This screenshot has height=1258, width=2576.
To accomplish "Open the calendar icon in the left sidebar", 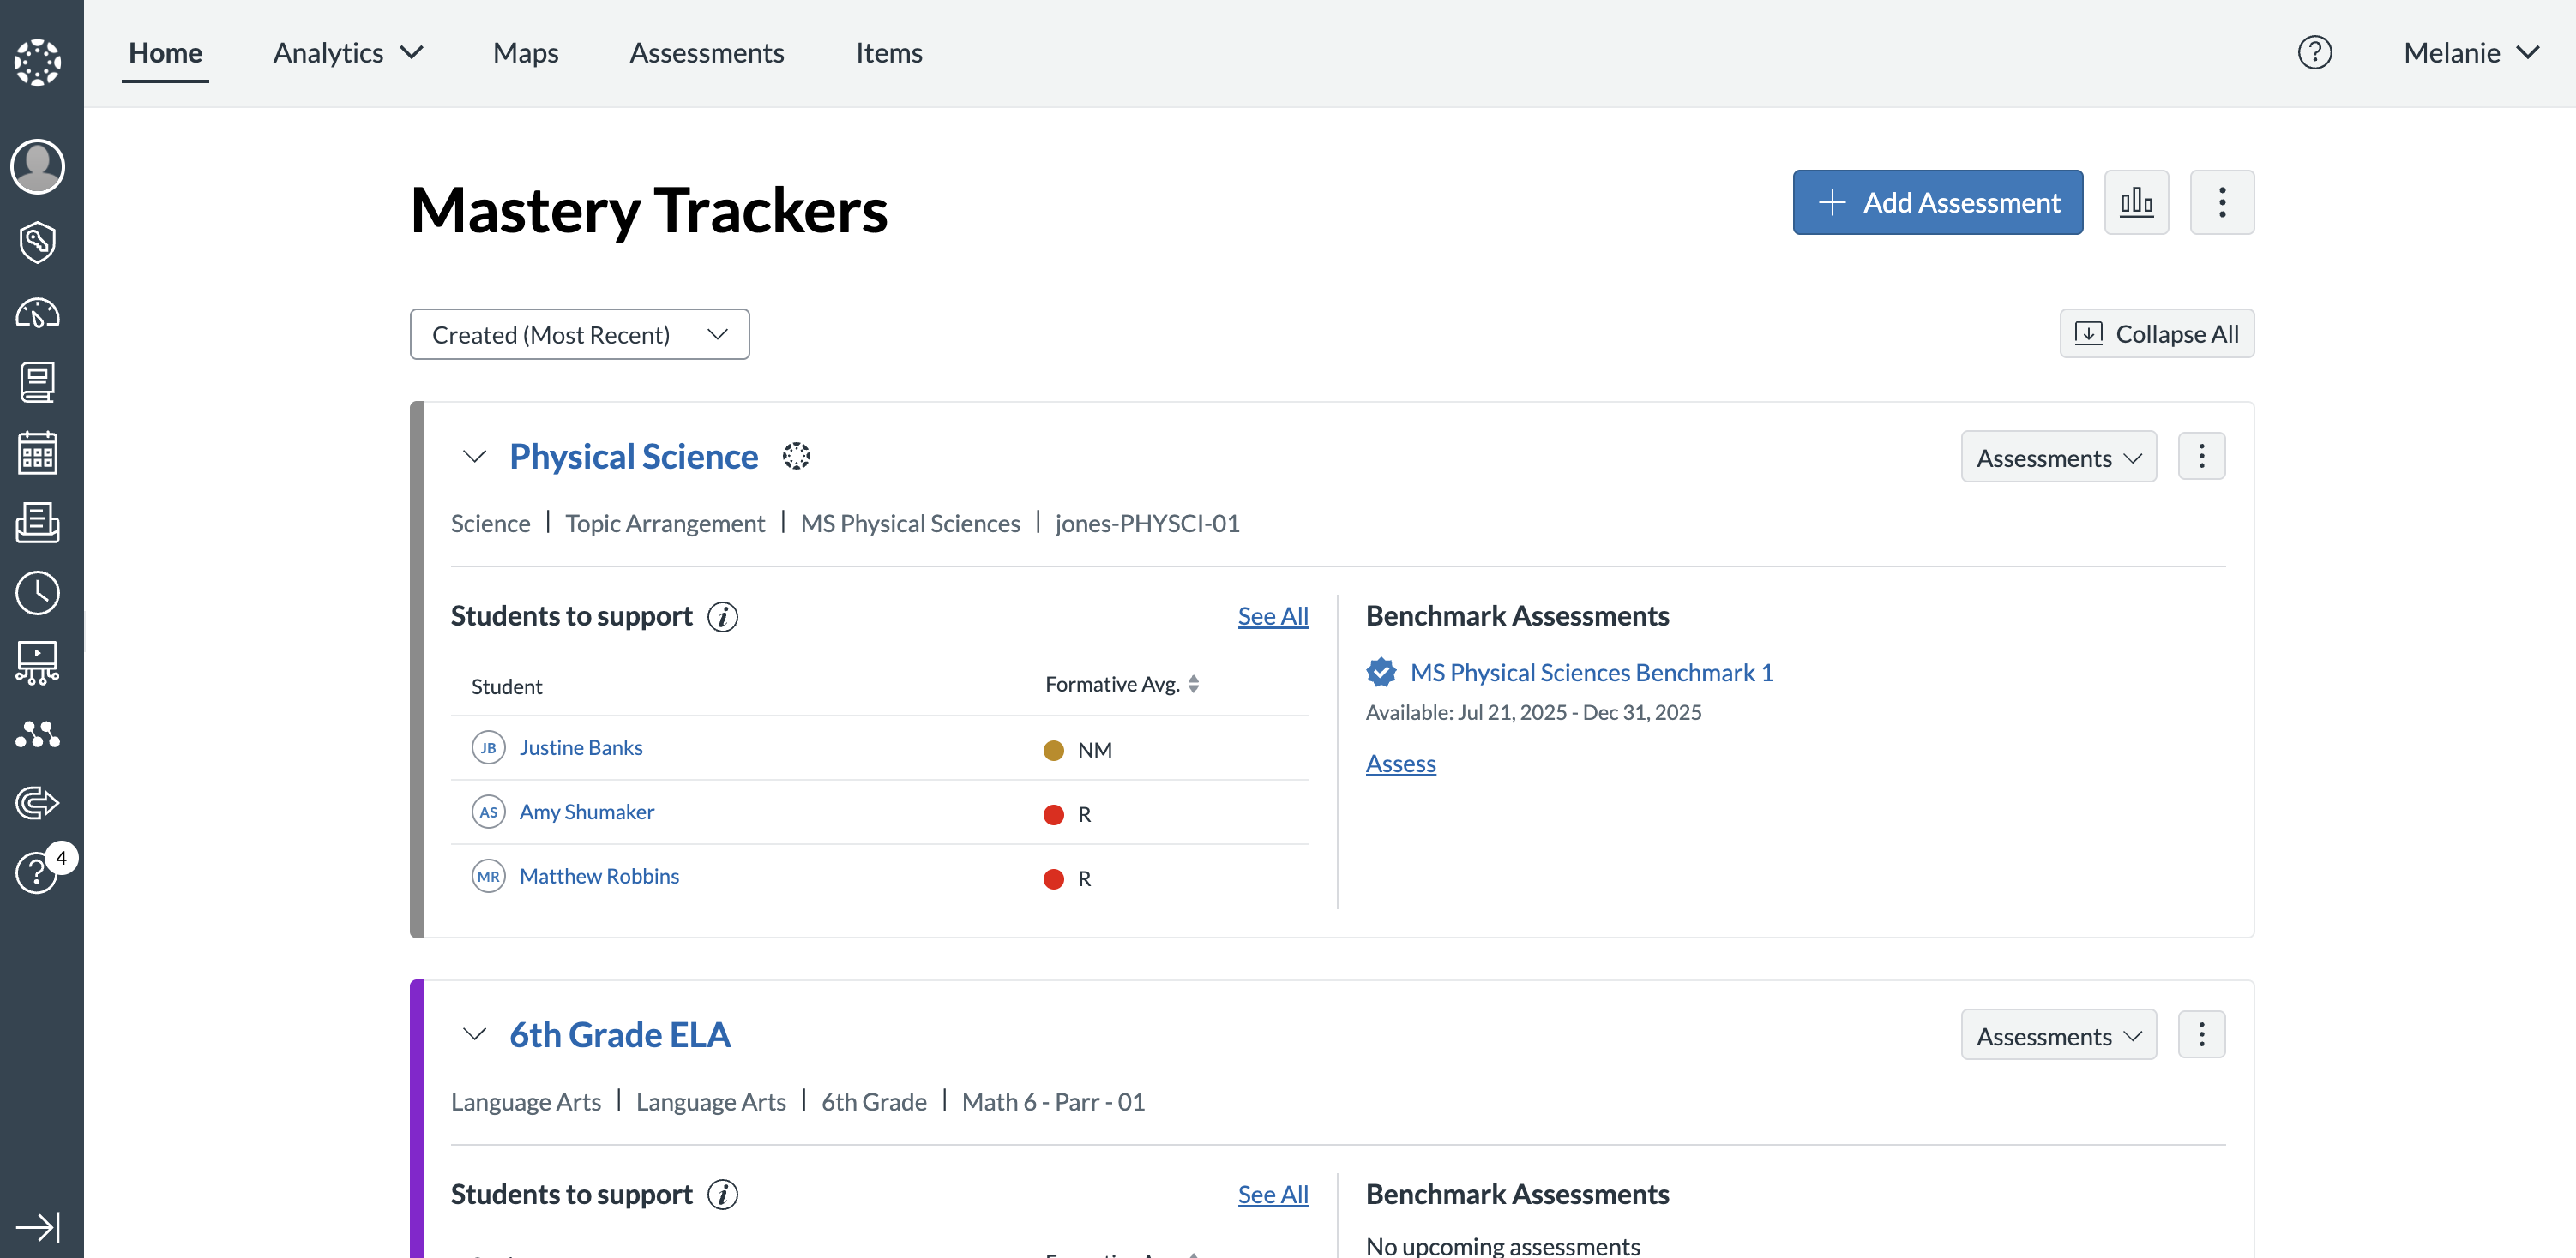I will (x=37, y=452).
